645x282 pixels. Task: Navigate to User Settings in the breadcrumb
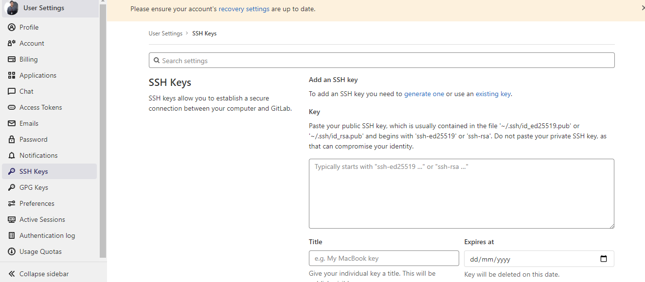click(x=165, y=33)
